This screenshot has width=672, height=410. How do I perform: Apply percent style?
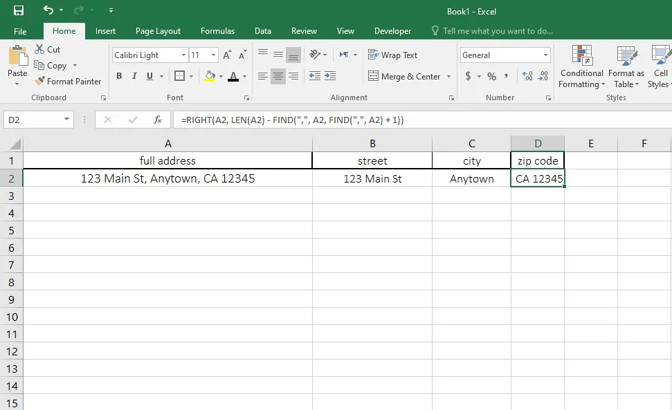(491, 76)
